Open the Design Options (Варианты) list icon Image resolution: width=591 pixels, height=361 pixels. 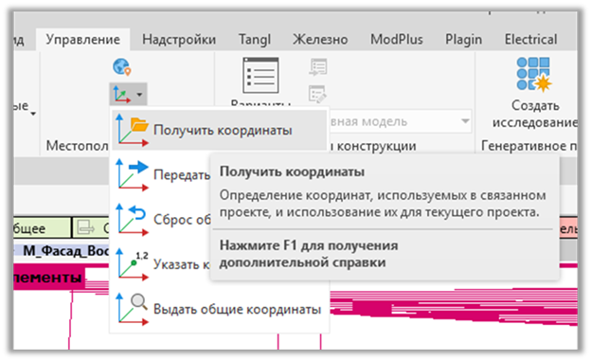(x=260, y=75)
